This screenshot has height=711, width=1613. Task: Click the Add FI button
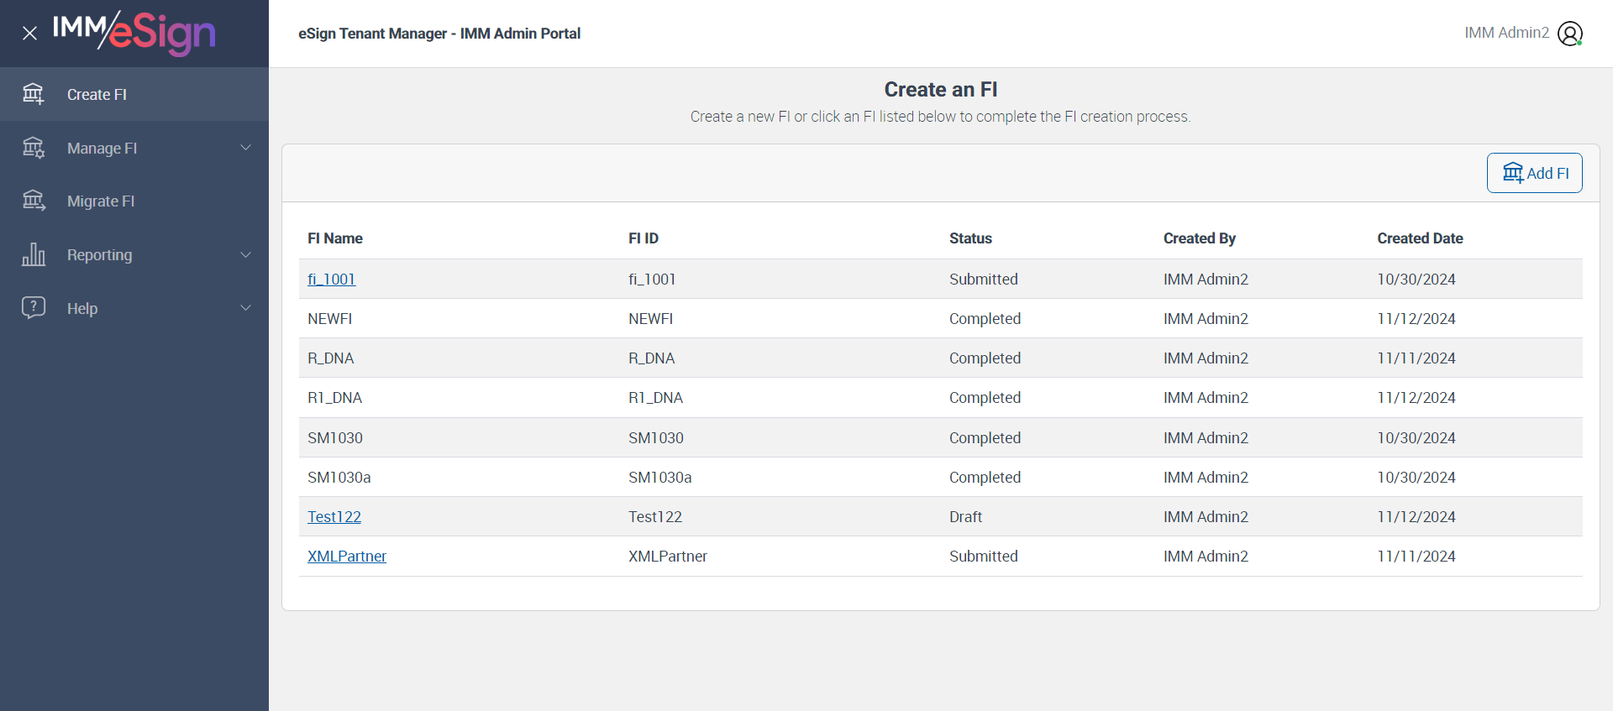tap(1534, 173)
